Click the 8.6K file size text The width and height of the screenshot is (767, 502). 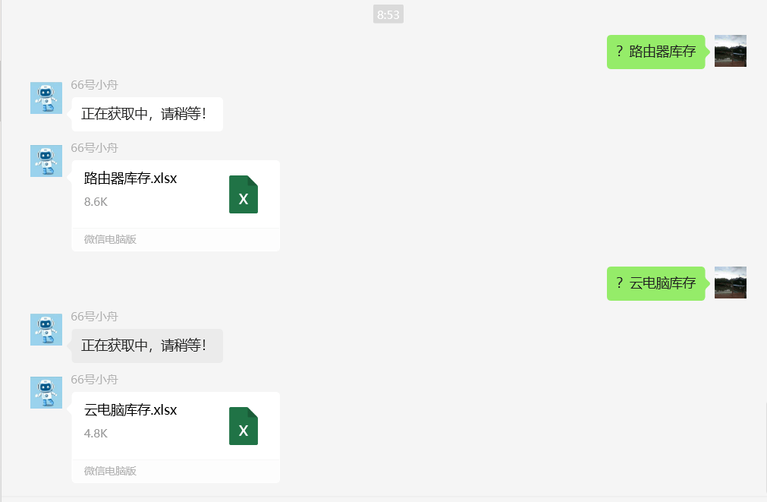pos(96,202)
